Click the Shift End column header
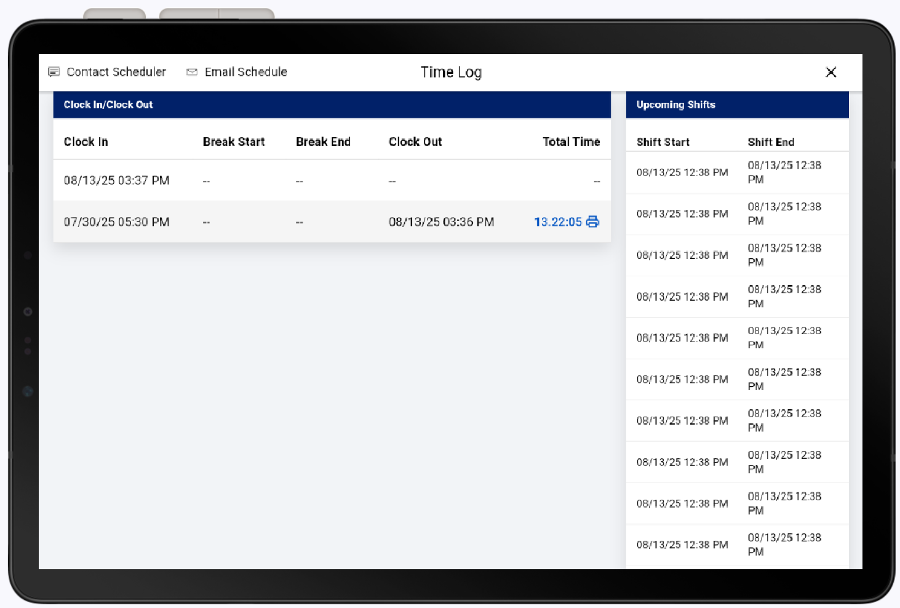 click(x=771, y=142)
